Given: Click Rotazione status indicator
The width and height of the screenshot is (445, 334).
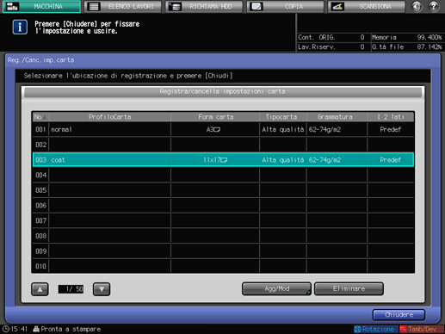Looking at the screenshot, I should click(375, 329).
